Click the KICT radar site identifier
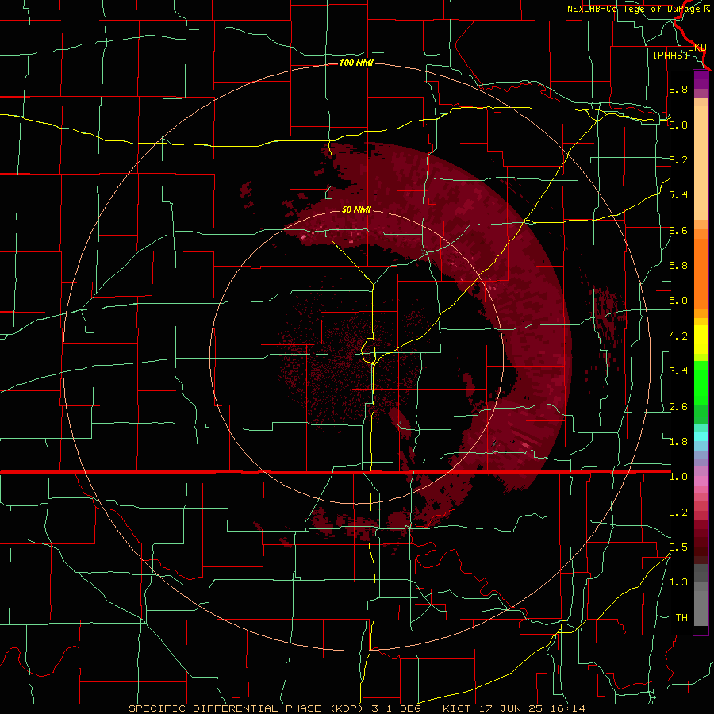Image resolution: width=714 pixels, height=714 pixels. [457, 708]
